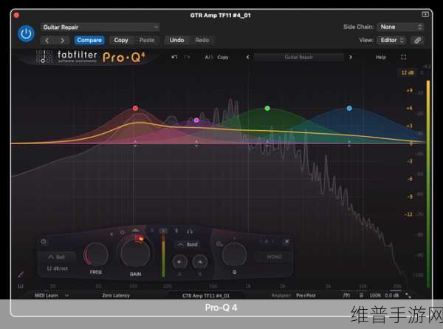Click the Q knob
Image resolution: width=443 pixels, height=329 pixels.
coord(234,254)
